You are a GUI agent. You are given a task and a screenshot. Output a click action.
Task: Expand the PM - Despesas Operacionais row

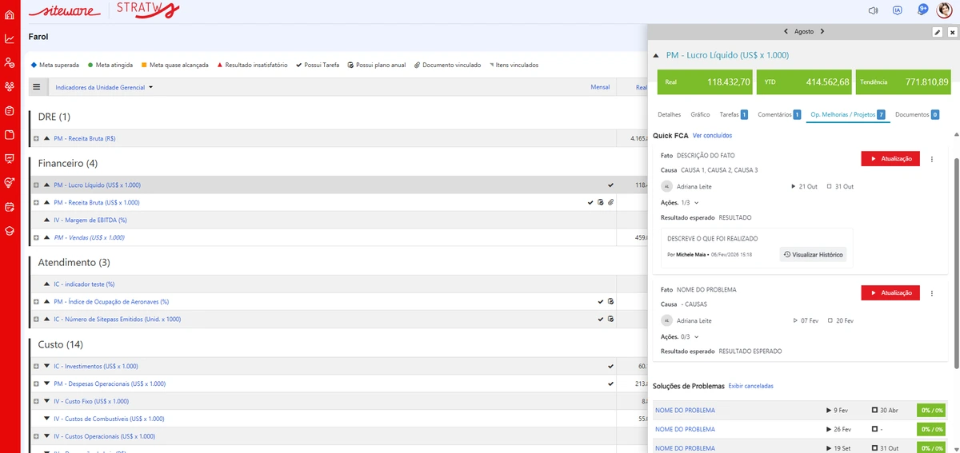pyautogui.click(x=36, y=384)
